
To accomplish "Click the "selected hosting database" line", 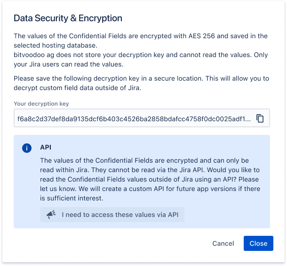I will click(54, 45).
